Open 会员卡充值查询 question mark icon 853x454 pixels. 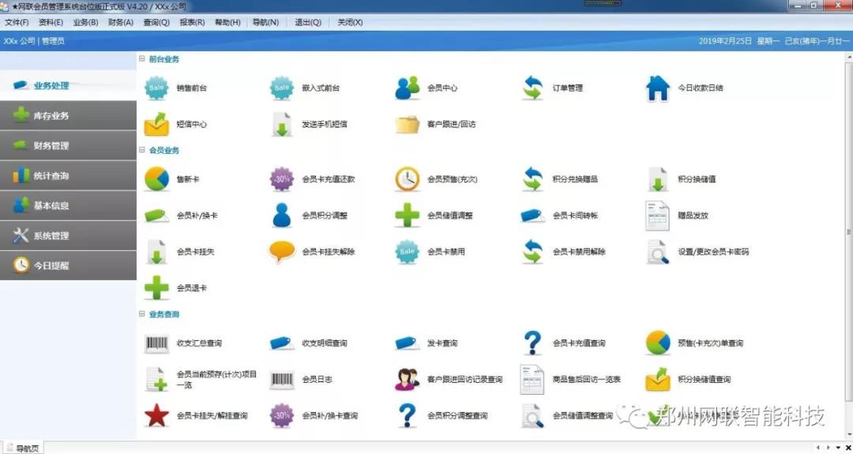point(533,343)
